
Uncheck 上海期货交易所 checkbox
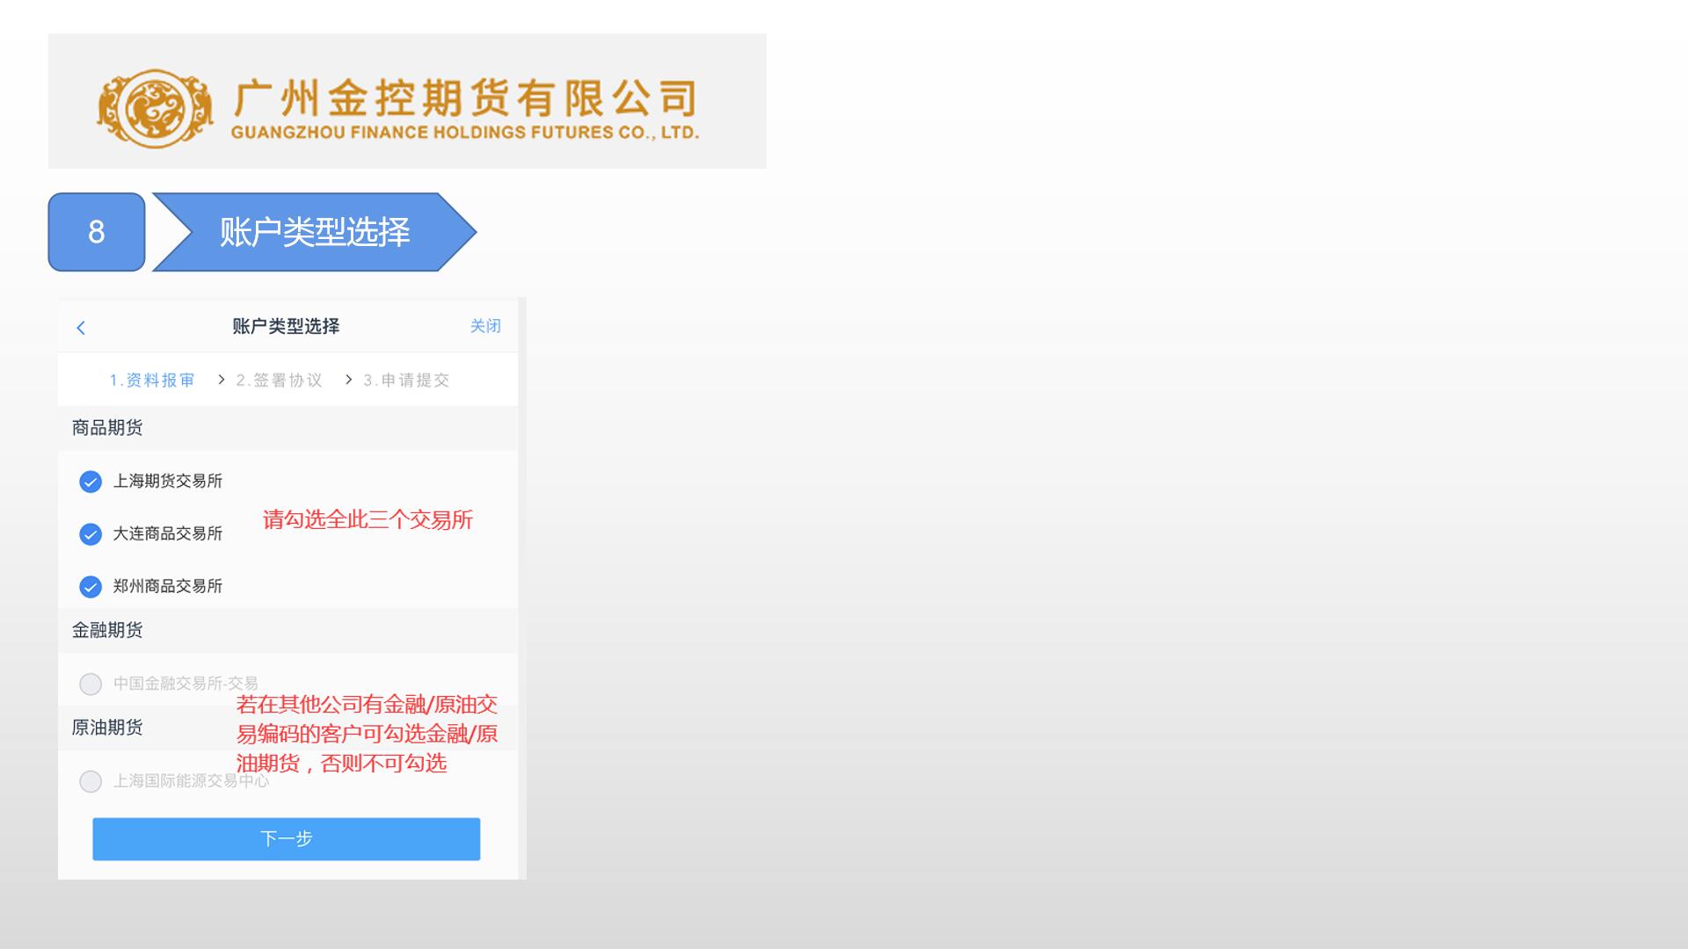91,482
